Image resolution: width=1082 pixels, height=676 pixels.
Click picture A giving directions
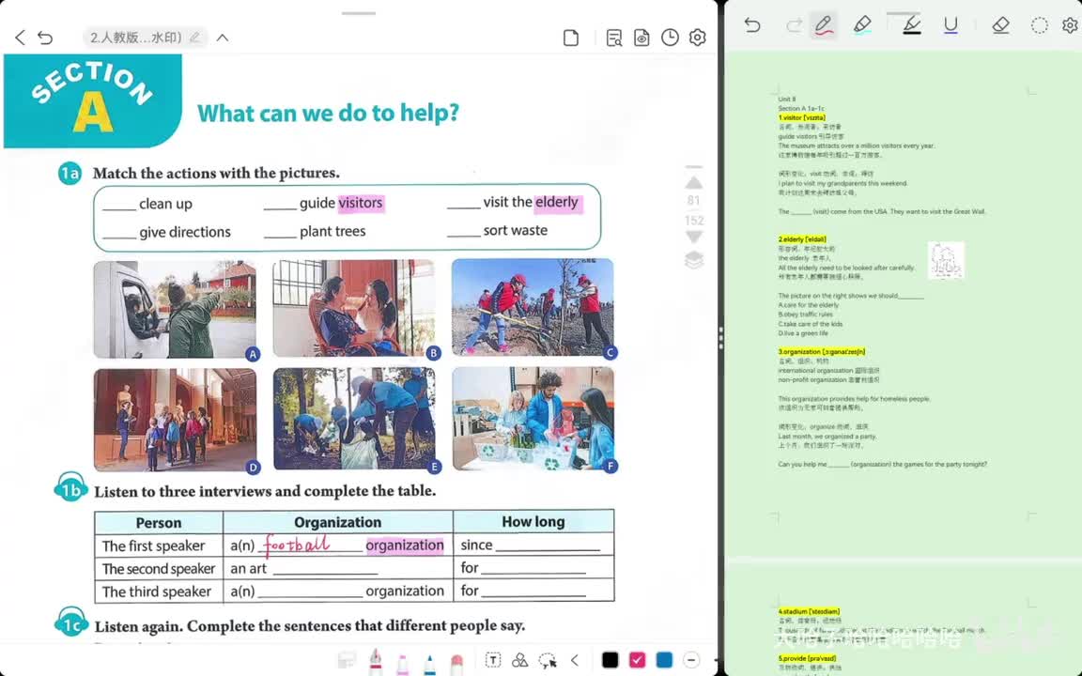(175, 309)
